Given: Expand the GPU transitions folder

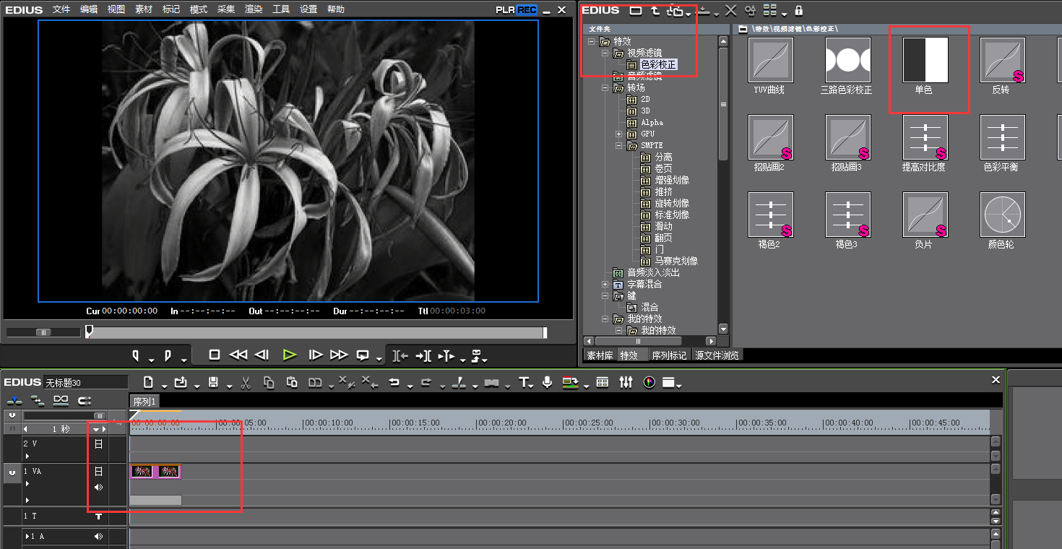Looking at the screenshot, I should point(618,134).
